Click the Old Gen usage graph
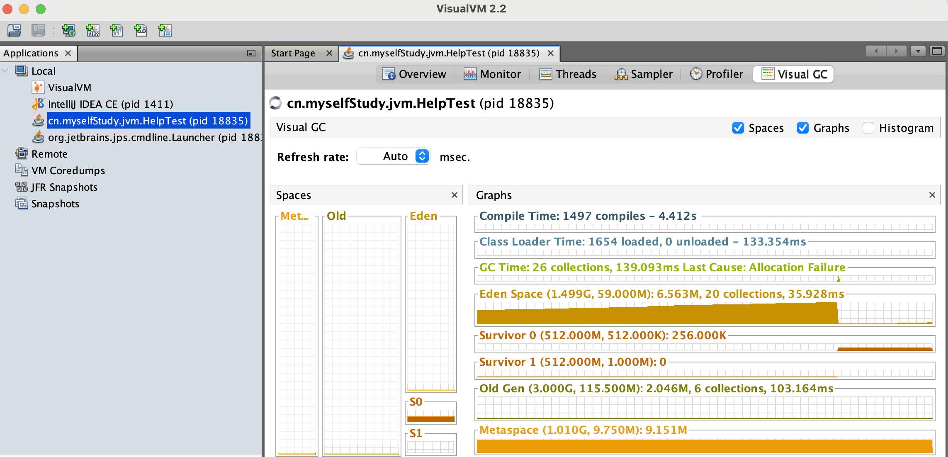The width and height of the screenshot is (948, 457). point(705,408)
